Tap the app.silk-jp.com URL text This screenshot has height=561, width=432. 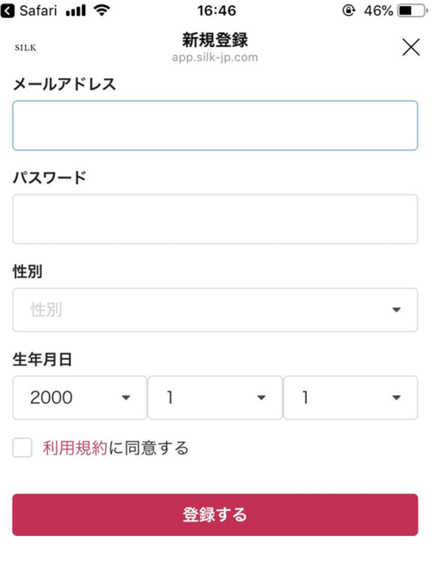(215, 58)
